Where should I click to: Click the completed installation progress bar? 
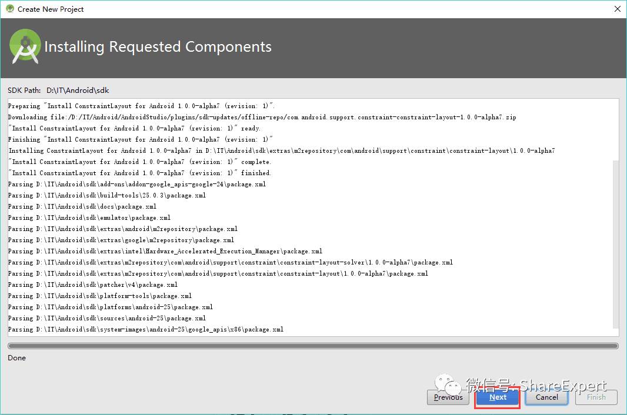[x=313, y=346]
